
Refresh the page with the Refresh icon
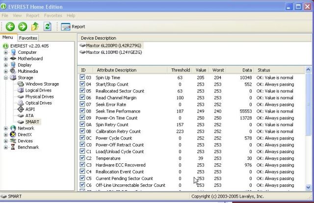[x=48, y=26]
